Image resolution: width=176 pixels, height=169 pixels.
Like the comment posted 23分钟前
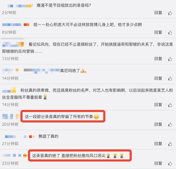(170, 163)
